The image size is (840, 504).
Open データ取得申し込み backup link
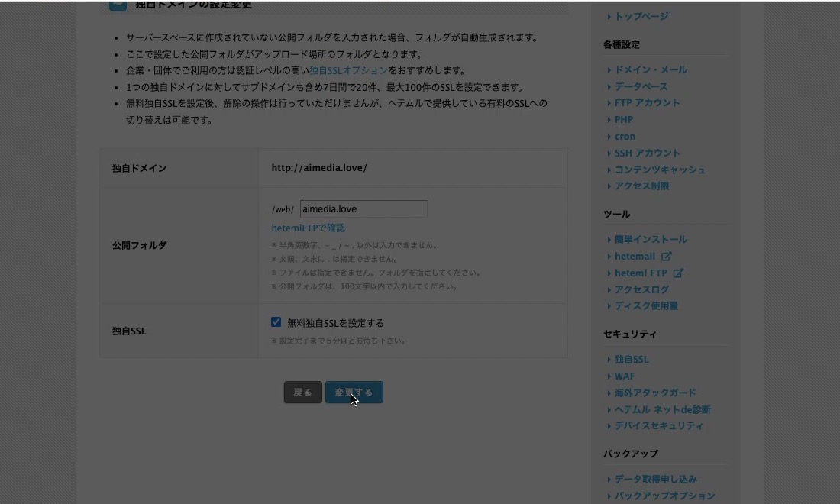(x=655, y=479)
